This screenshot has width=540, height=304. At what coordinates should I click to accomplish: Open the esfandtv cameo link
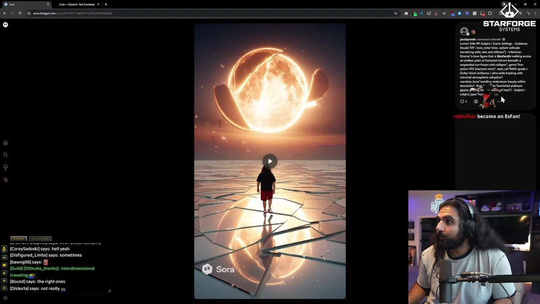coord(495,39)
